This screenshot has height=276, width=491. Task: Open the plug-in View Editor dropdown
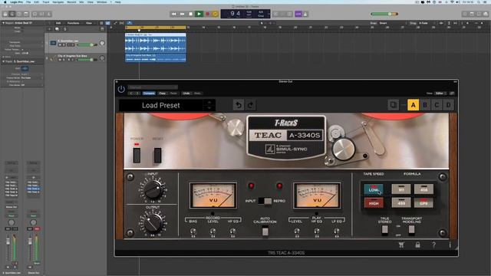click(x=440, y=94)
